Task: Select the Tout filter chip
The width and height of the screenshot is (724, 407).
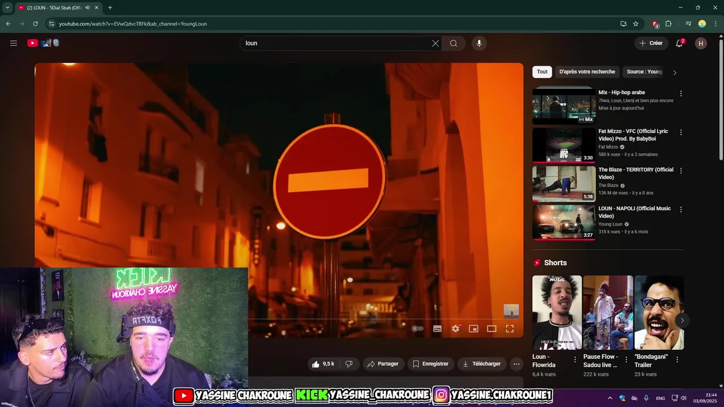Action: pyautogui.click(x=542, y=72)
